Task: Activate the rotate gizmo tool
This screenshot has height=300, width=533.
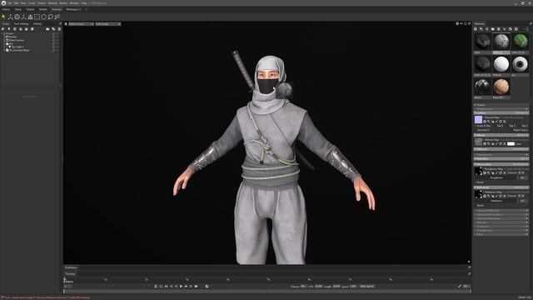Action: coord(17,17)
